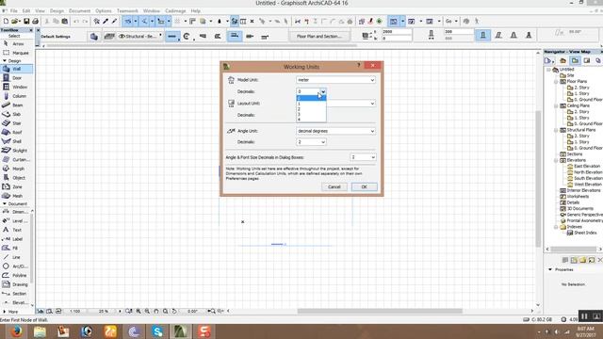603x339 pixels.
Task: Open the Design menu
Action: (x=57, y=10)
